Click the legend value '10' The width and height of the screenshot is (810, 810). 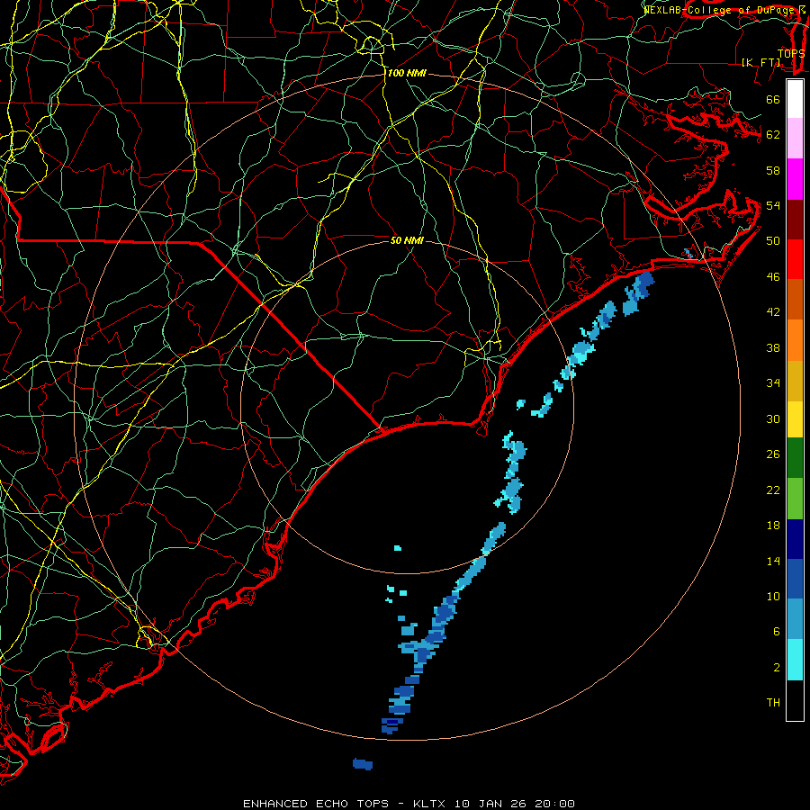click(x=773, y=597)
